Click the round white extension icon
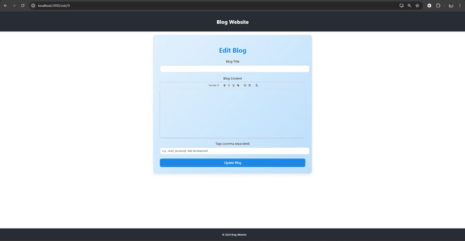This screenshot has height=241, width=465. pyautogui.click(x=430, y=6)
